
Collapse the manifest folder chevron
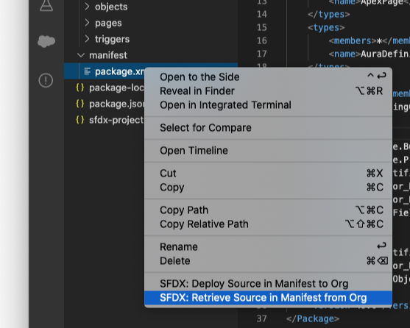click(x=81, y=55)
